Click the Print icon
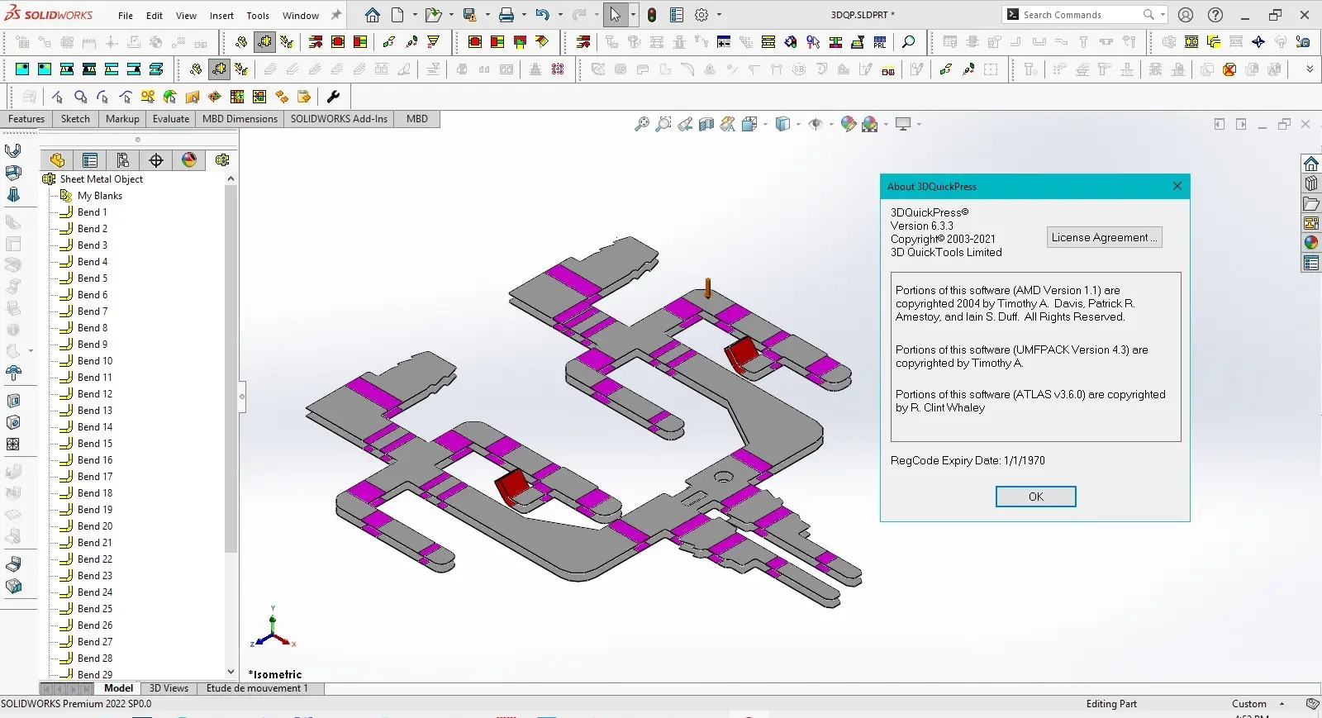The width and height of the screenshot is (1322, 718). (x=506, y=15)
